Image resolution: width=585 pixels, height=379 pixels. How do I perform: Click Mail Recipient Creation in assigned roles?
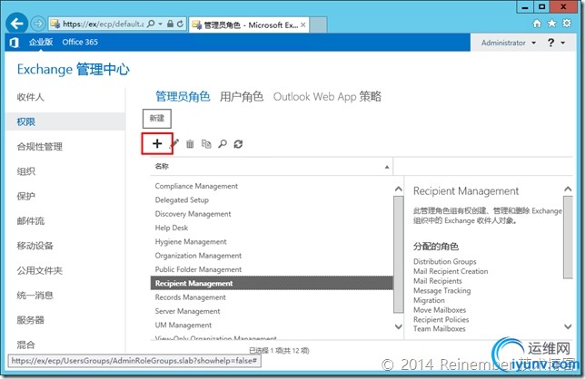click(x=451, y=271)
